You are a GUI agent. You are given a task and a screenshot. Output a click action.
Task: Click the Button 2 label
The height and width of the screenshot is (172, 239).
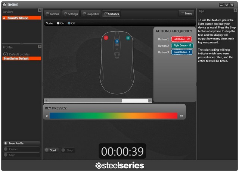pyautogui.click(x=164, y=46)
